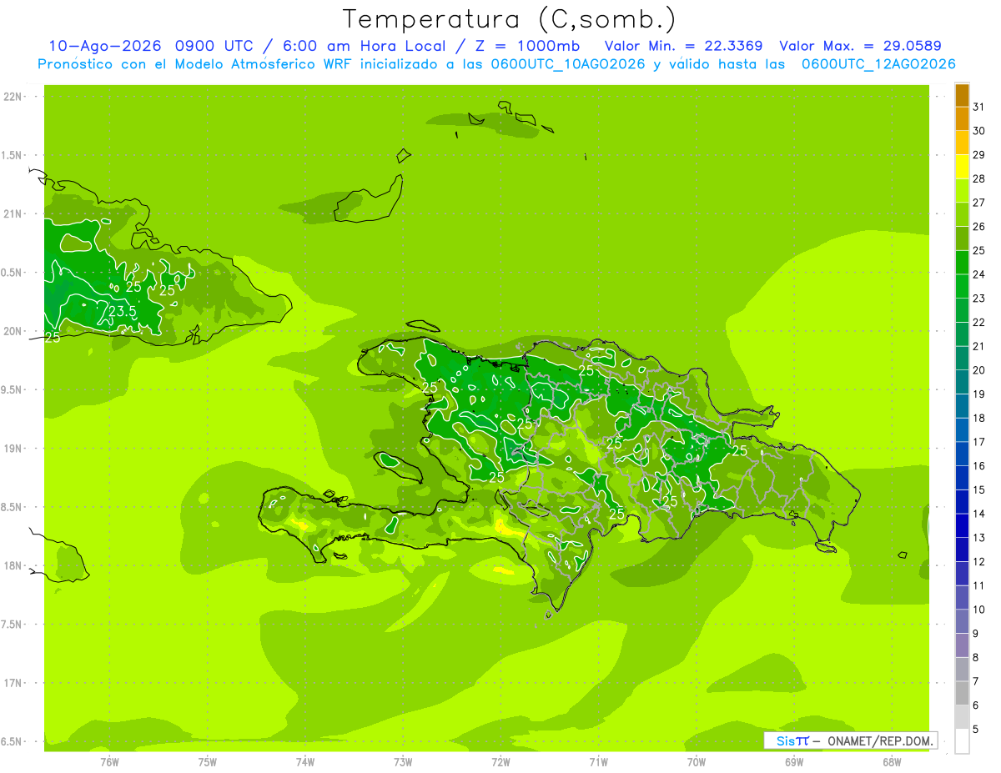Click the "18N" latitude axis label
Screen dimensions: 1001x773
(13, 565)
